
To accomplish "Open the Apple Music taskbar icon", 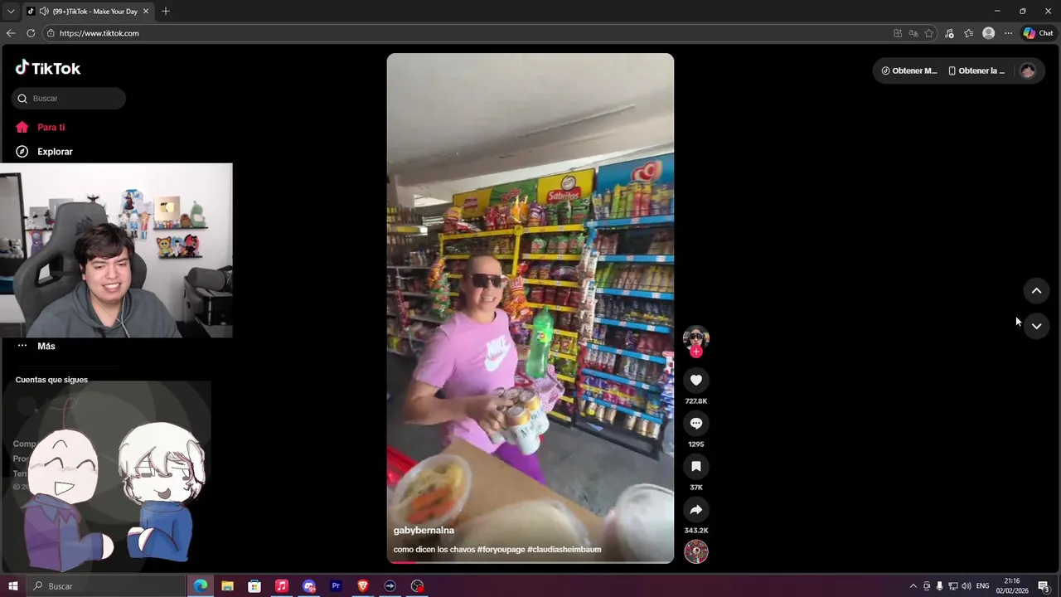I will point(282,586).
